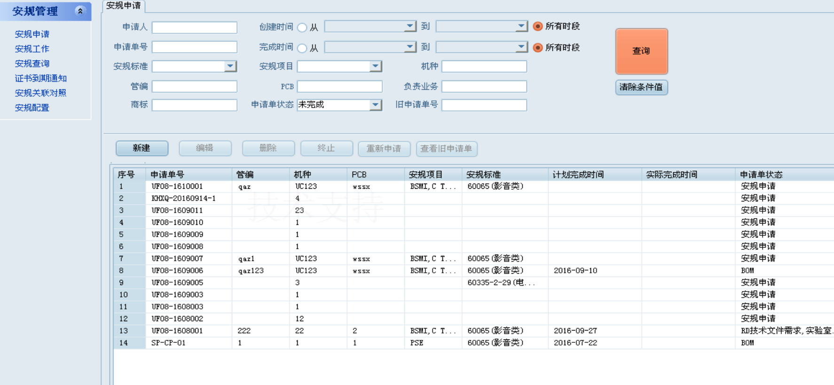The image size is (834, 385).
Task: Click the 删除 button
Action: [x=268, y=148]
